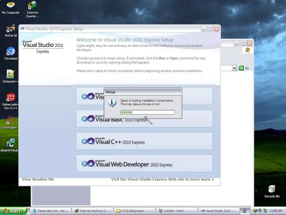Open the Start menu

(x=13, y=211)
